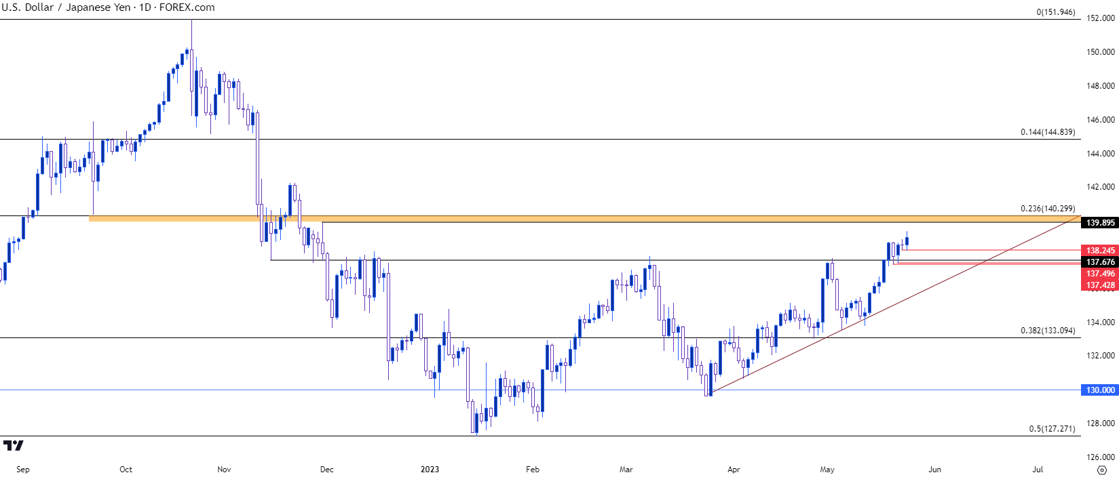The width and height of the screenshot is (1119, 477).
Task: Select the orange resistance zone band
Action: [x=543, y=219]
